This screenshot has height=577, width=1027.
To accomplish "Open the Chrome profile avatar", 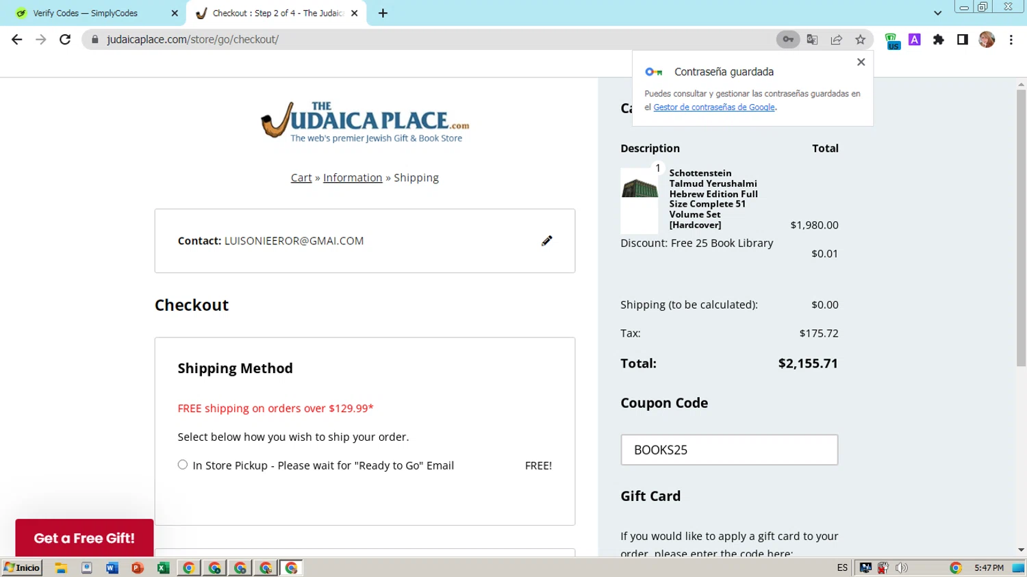I will 987,40.
